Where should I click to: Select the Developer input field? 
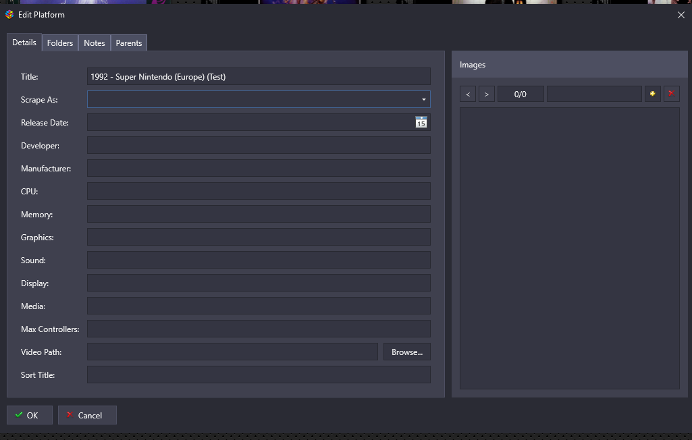(259, 145)
